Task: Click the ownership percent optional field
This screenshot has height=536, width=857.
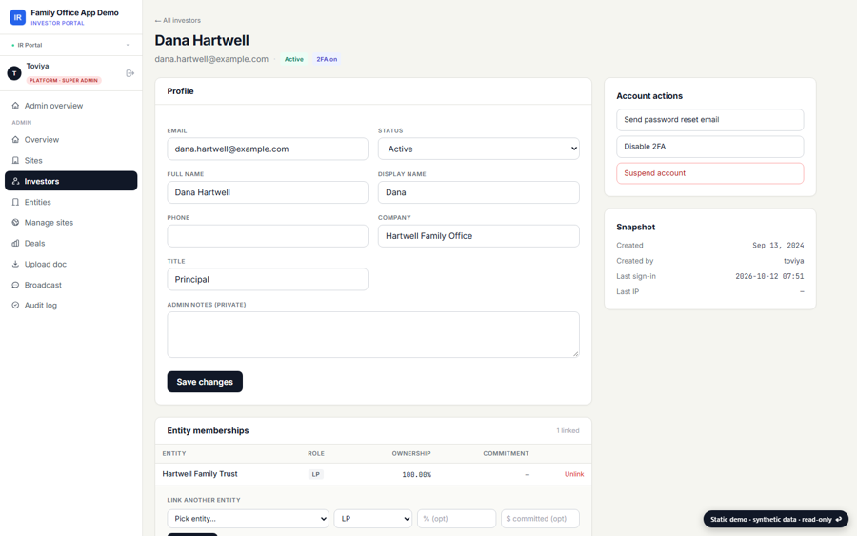Action: tap(456, 519)
